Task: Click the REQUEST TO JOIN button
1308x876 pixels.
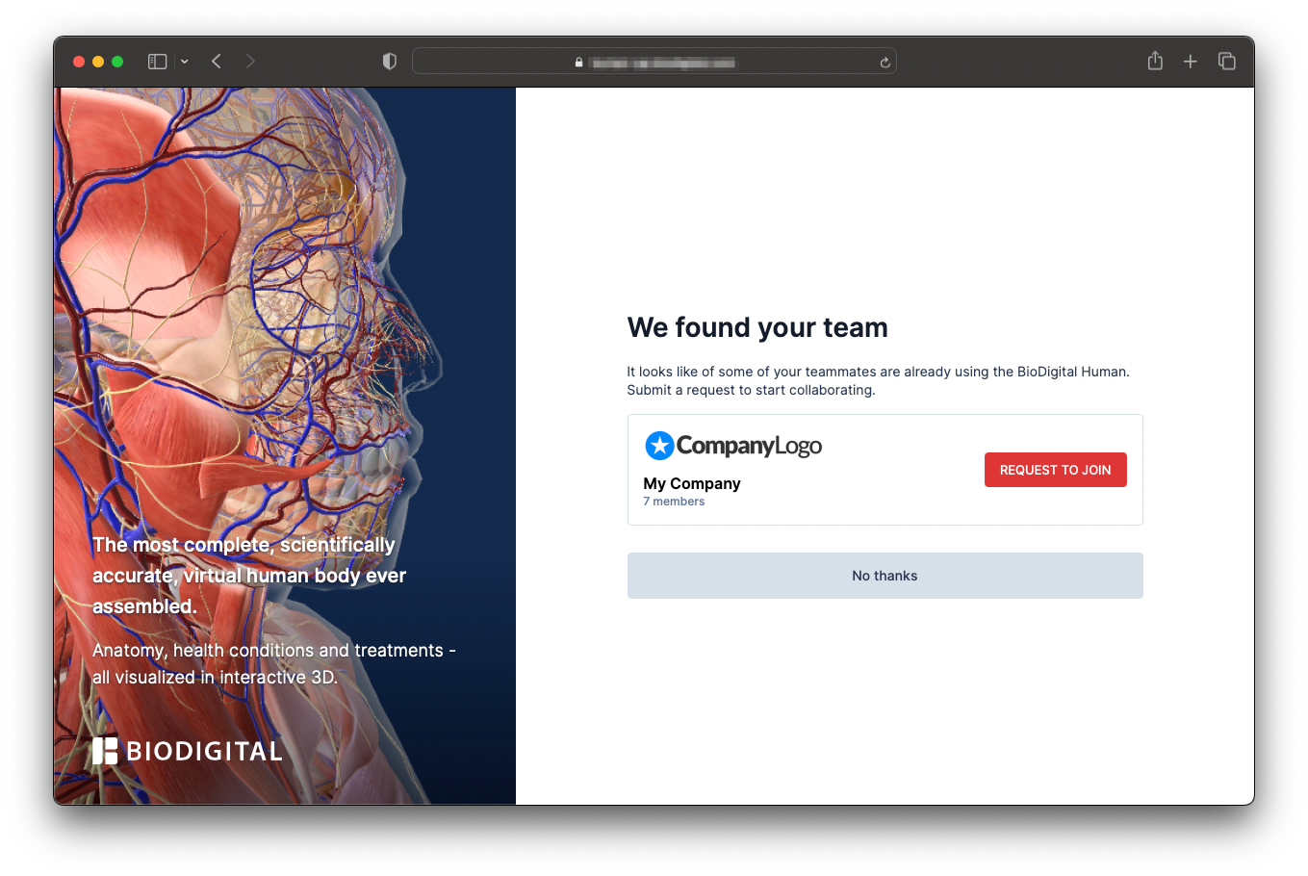Action: [1055, 470]
